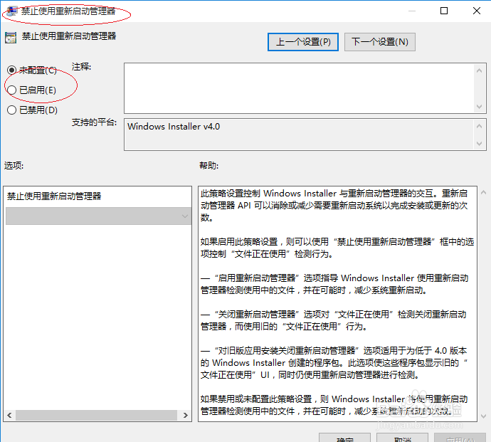This screenshot has width=491, height=442.
Task: Select the 已禁用(D) radio button
Action: pos(11,110)
